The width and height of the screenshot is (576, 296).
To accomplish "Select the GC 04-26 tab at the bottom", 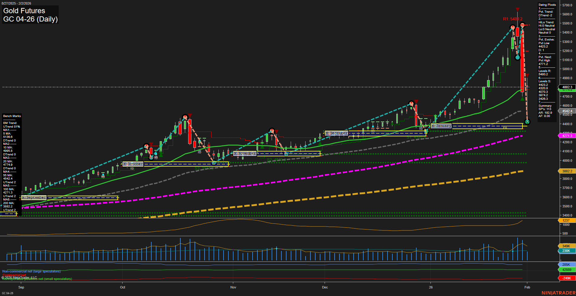I will pyautogui.click(x=8, y=293).
